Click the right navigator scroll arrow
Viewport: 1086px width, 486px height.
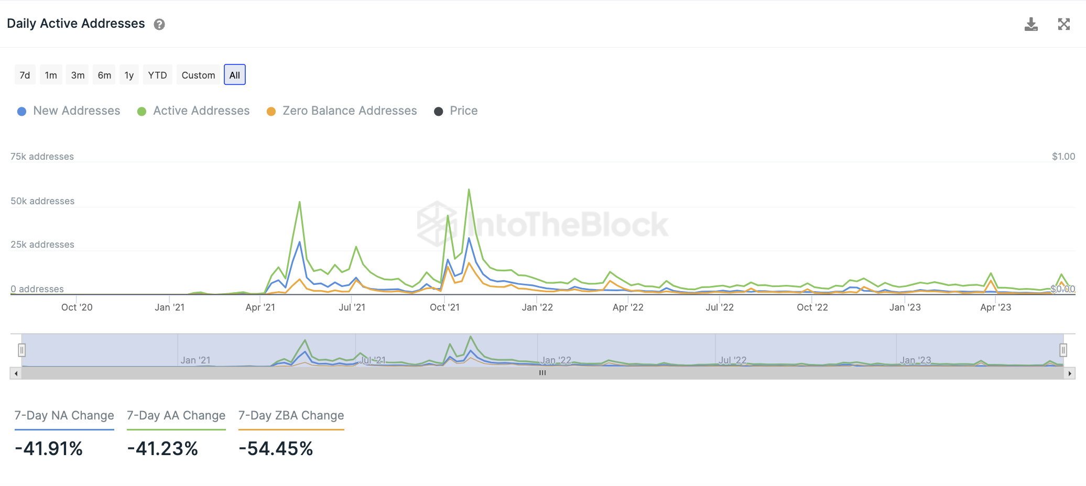1070,373
